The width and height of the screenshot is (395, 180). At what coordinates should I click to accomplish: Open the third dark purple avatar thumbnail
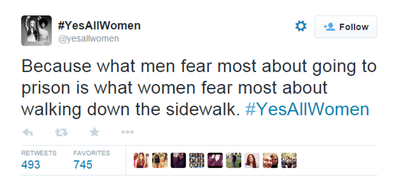(x=179, y=160)
